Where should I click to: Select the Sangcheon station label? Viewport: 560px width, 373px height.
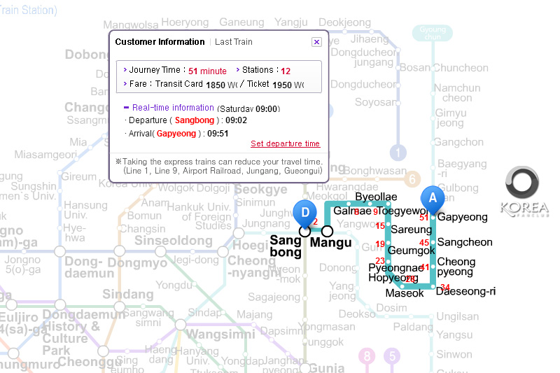click(x=465, y=242)
